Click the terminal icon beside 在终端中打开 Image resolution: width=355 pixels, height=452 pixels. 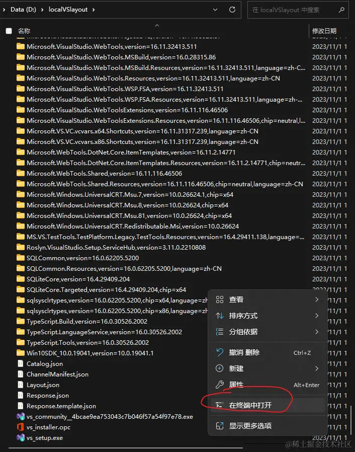click(220, 405)
